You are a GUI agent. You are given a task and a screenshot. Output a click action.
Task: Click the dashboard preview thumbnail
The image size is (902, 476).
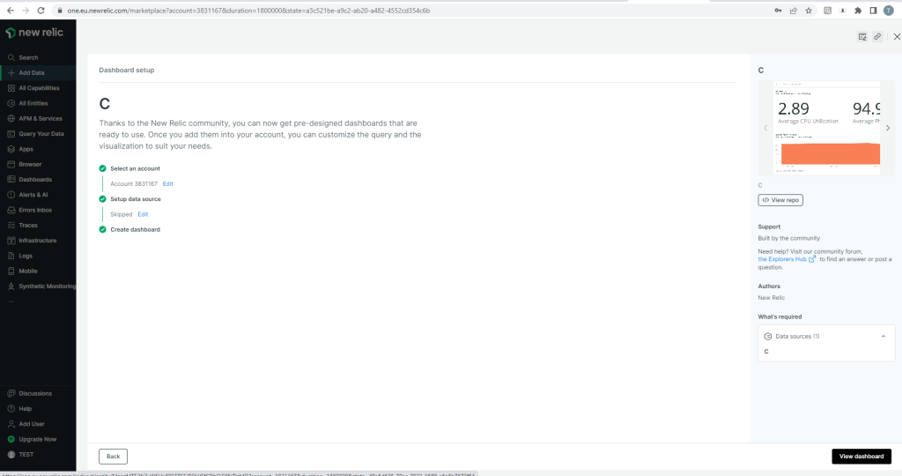826,128
